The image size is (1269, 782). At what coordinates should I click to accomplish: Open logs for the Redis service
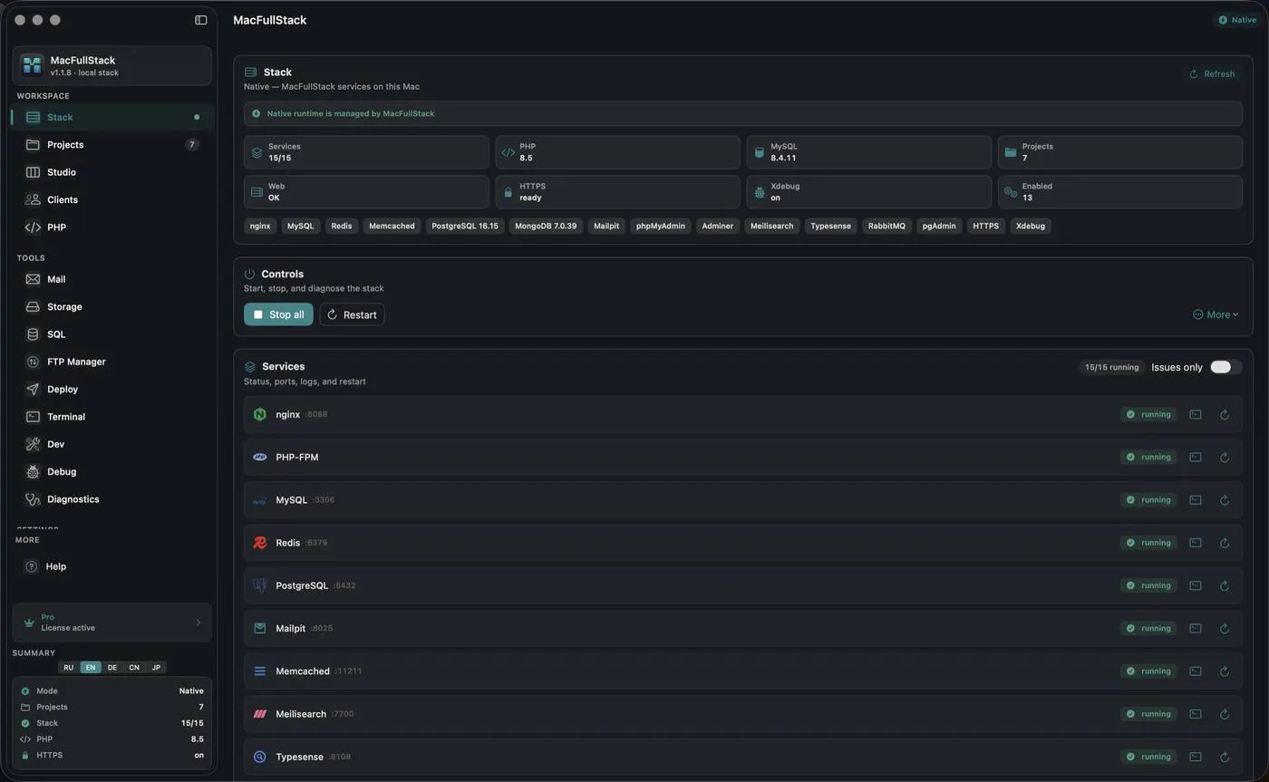point(1196,543)
